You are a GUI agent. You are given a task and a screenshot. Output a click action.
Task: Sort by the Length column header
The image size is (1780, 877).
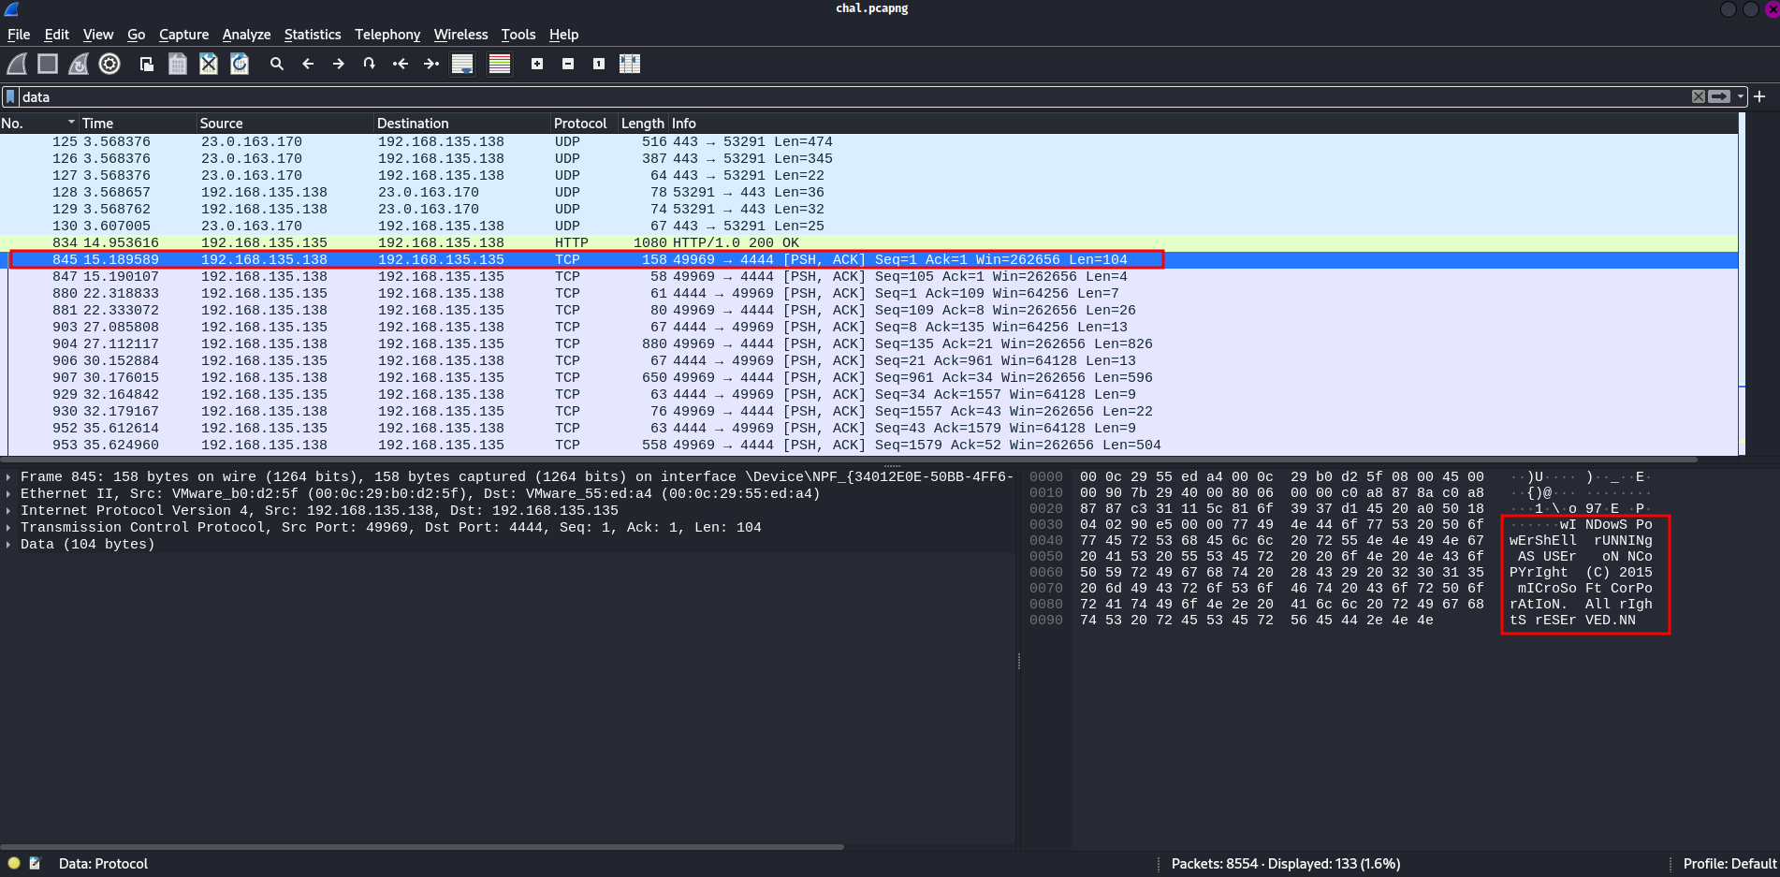point(643,124)
